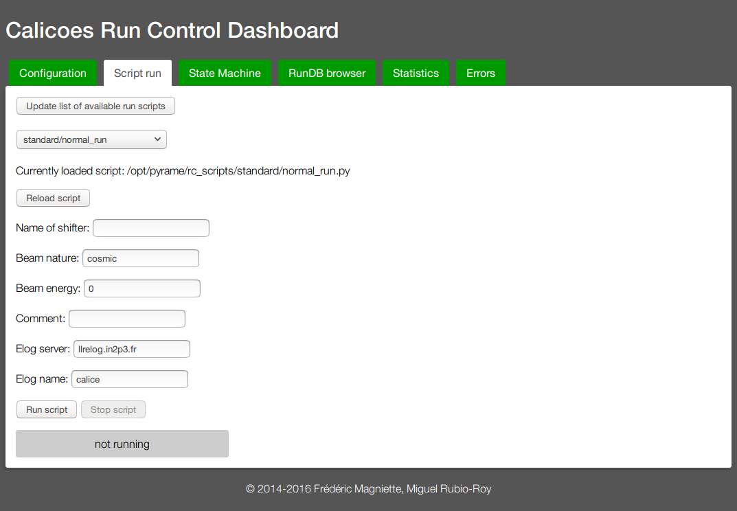Click the copyright footer text

click(x=368, y=489)
